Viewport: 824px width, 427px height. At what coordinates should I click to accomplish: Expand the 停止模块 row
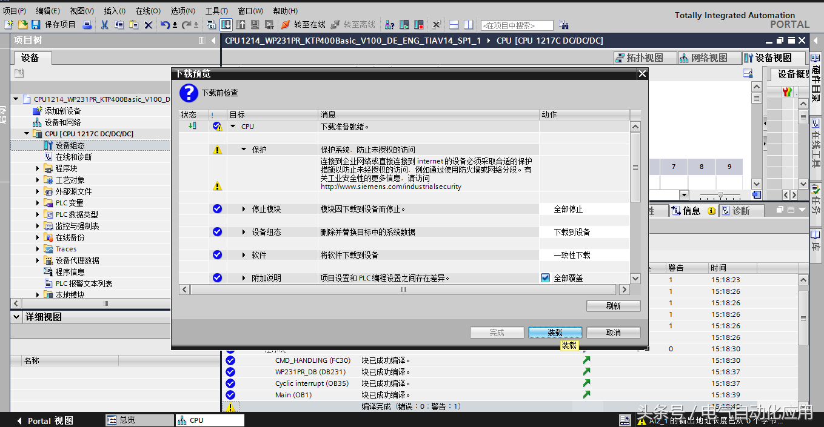[x=244, y=209]
